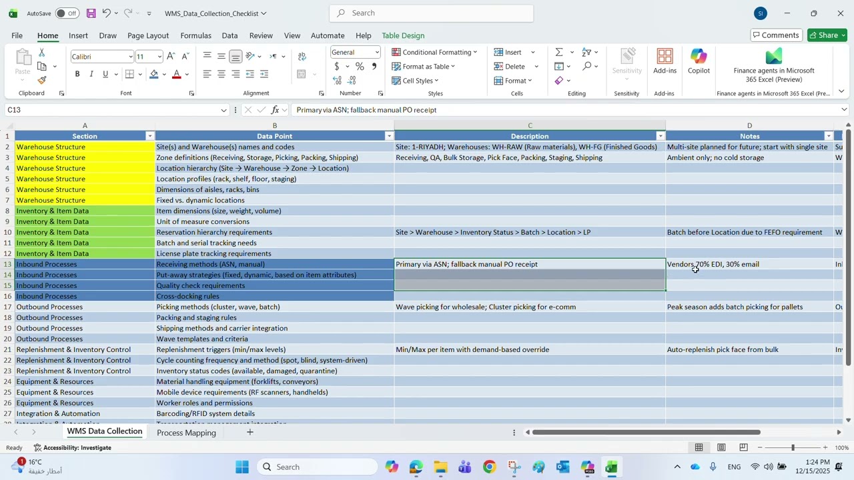Open Finance agents in Microsoft 365 Excel
Screen dimensions: 854x480
coord(774,65)
